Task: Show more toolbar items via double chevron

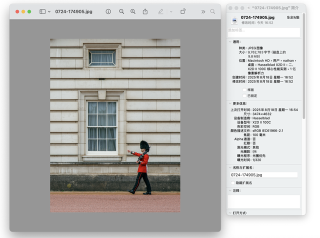Action: [203, 12]
